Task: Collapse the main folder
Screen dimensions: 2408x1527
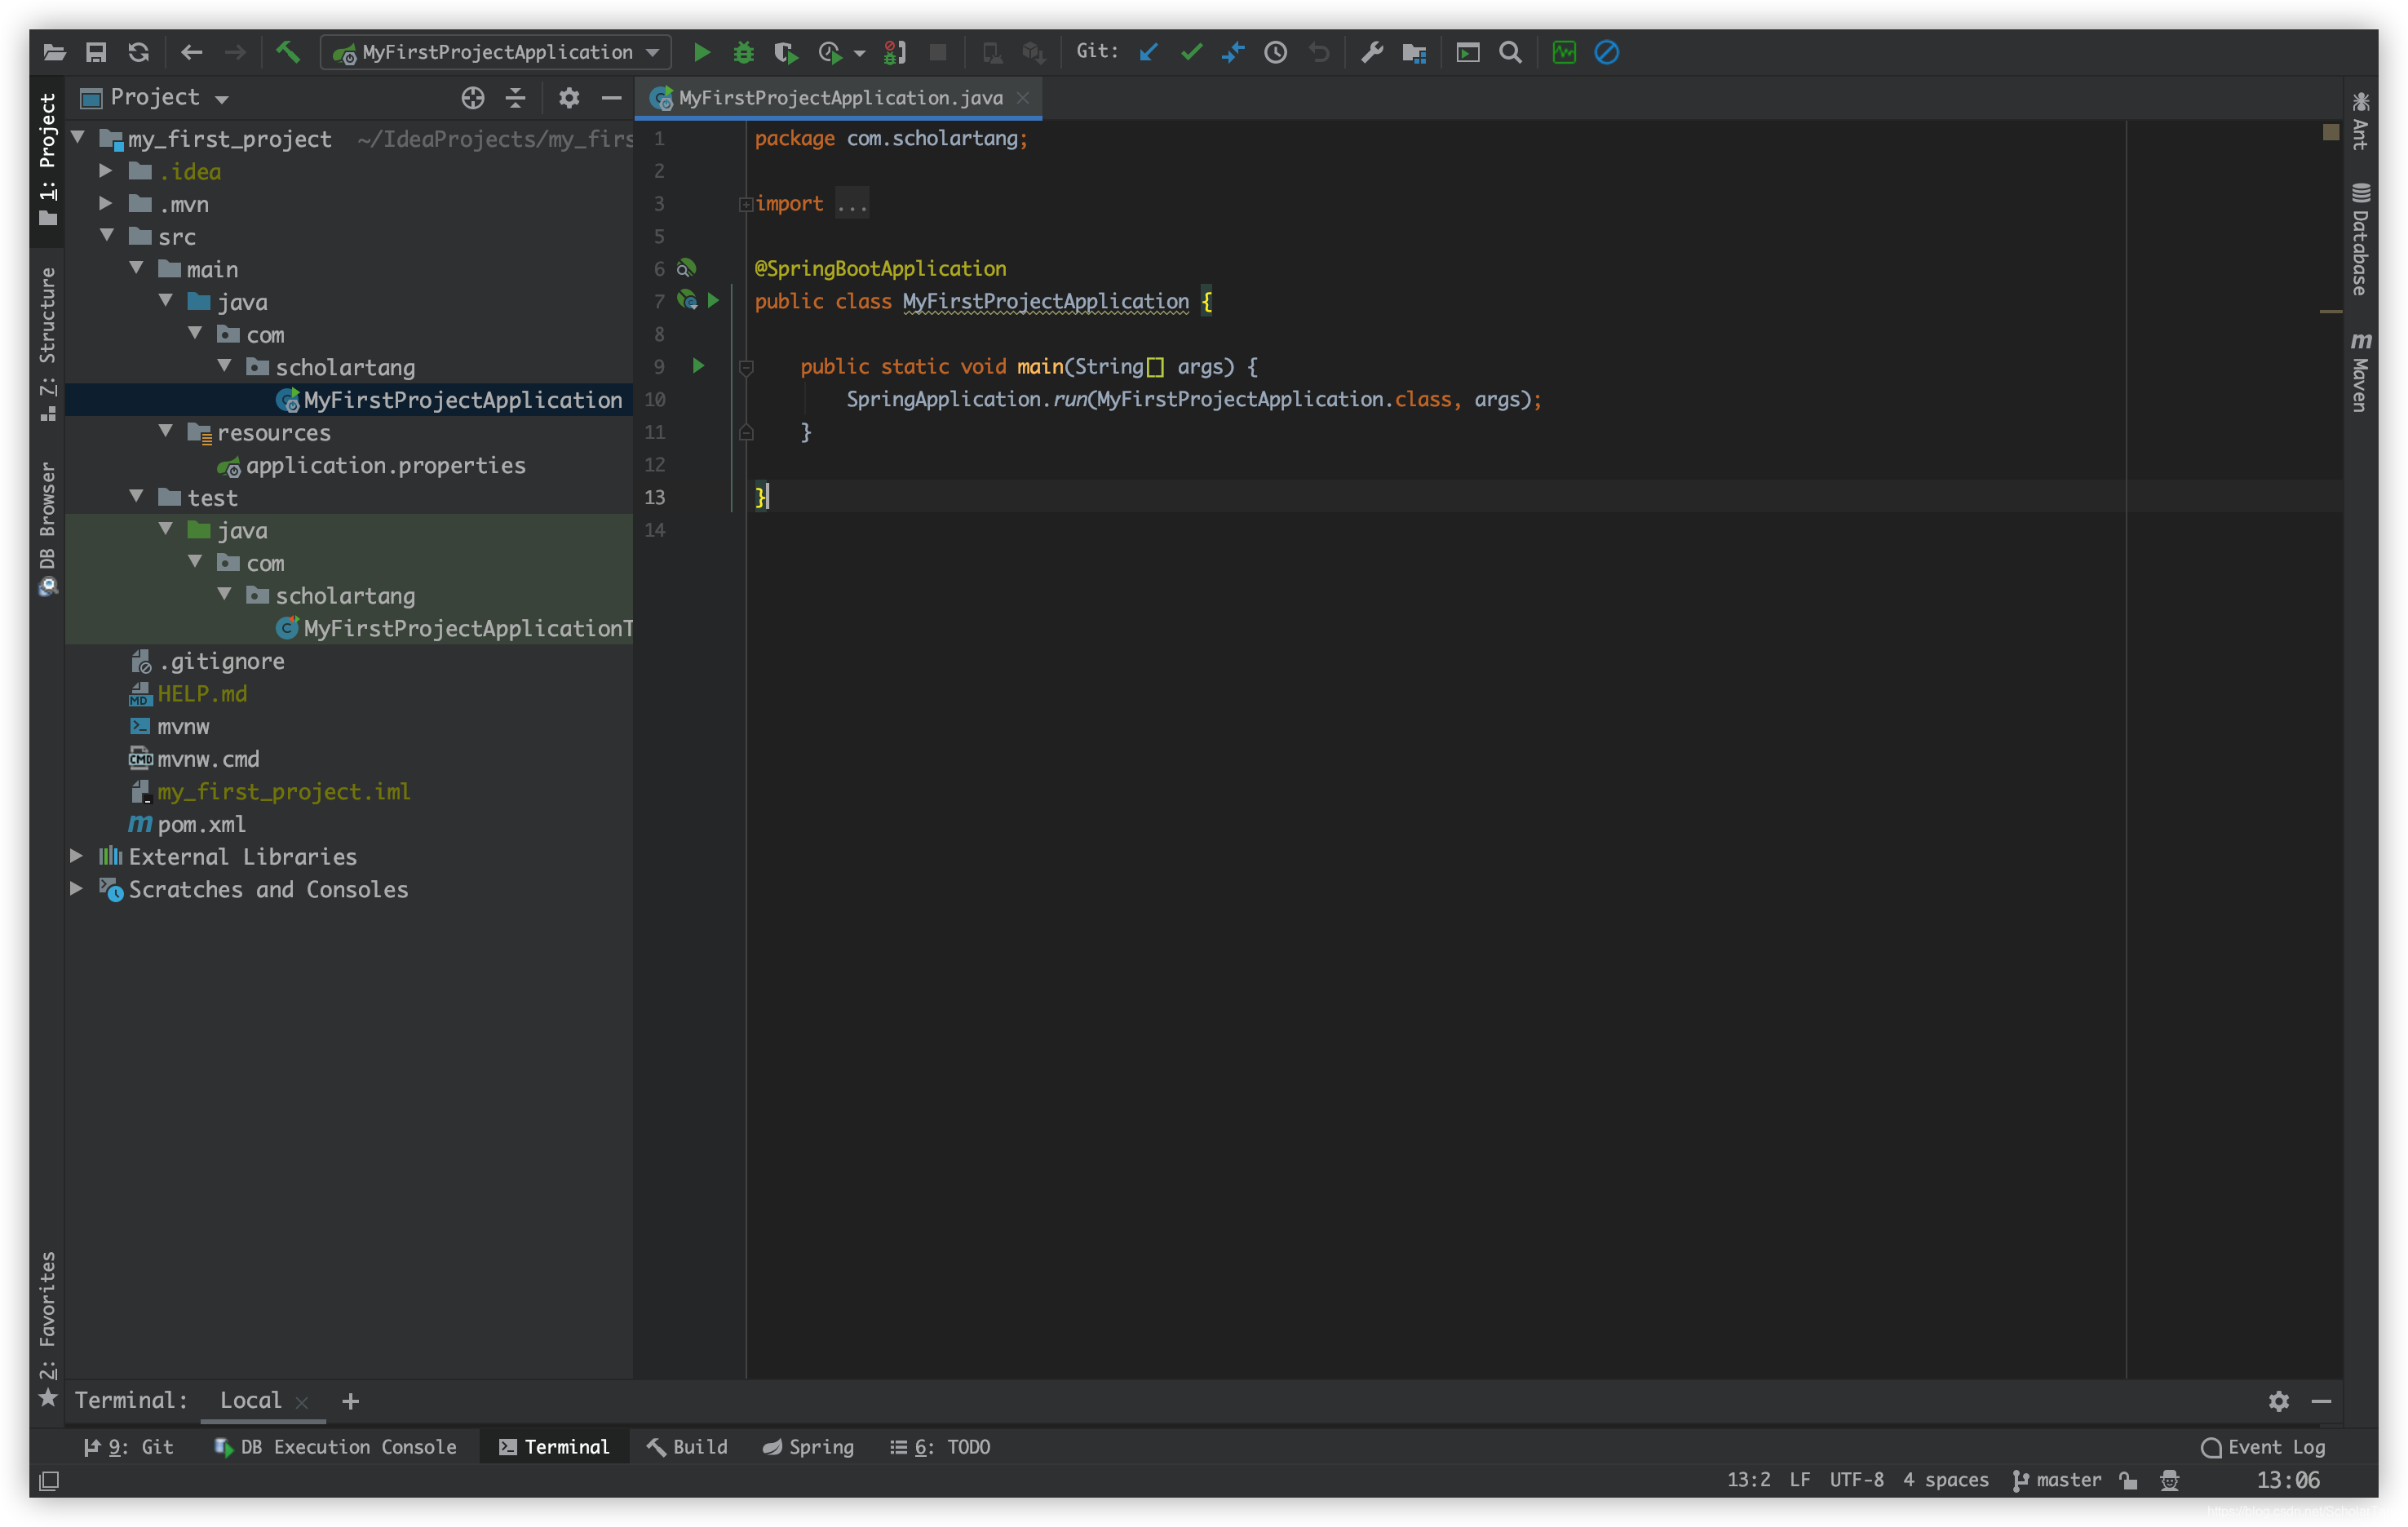Action: point(136,268)
